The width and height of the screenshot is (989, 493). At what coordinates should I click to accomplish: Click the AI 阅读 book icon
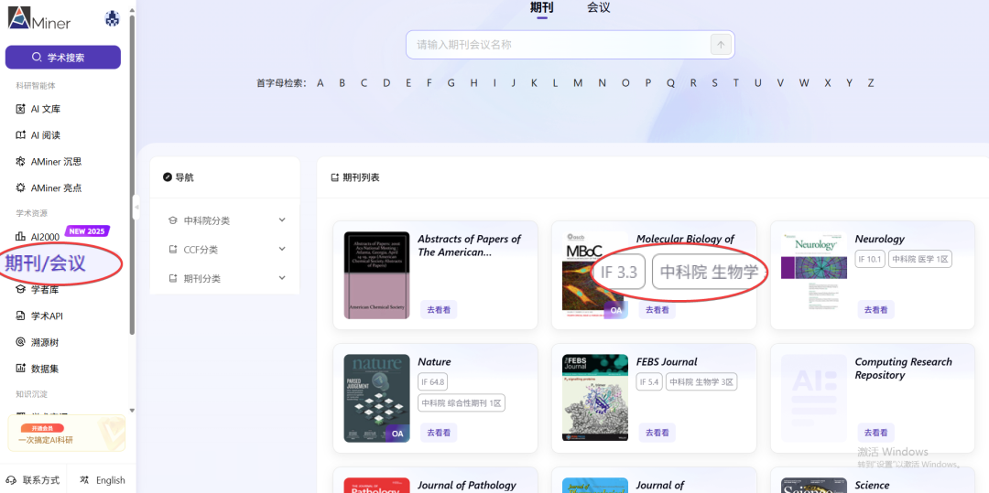20,135
